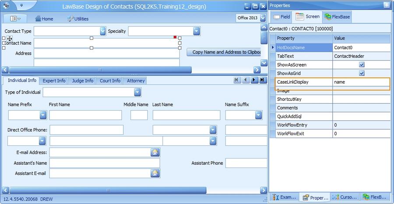Switch to the Expert Info tab
The height and width of the screenshot is (204, 394).
pos(54,81)
